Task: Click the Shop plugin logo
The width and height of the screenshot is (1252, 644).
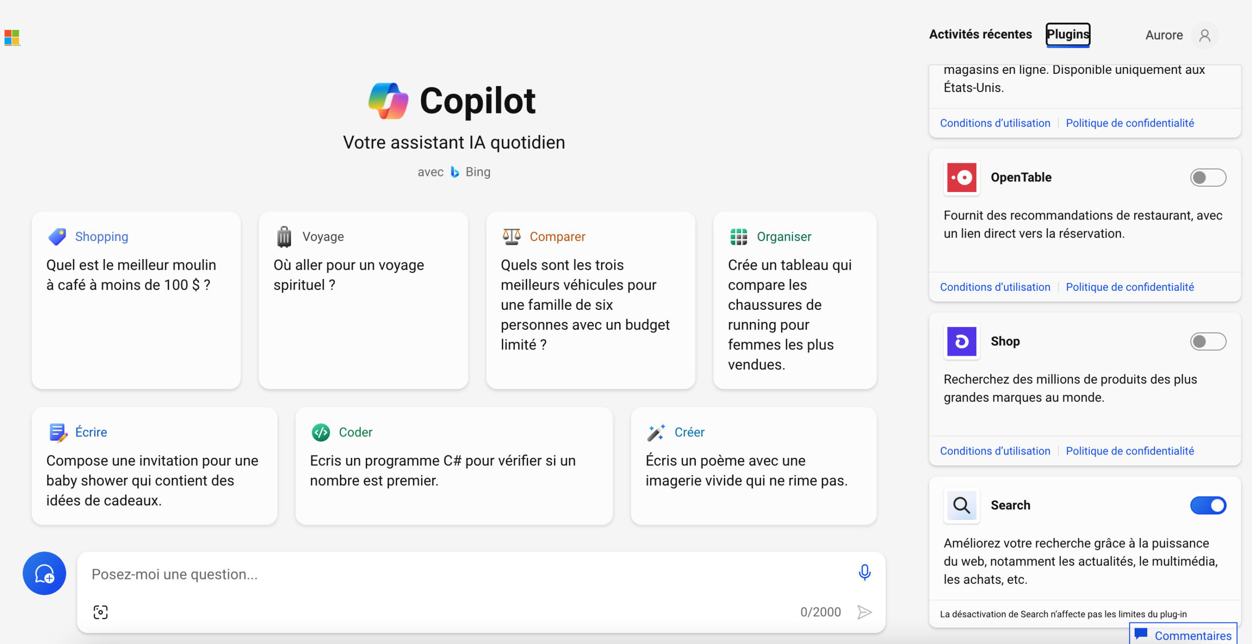Action: 961,342
